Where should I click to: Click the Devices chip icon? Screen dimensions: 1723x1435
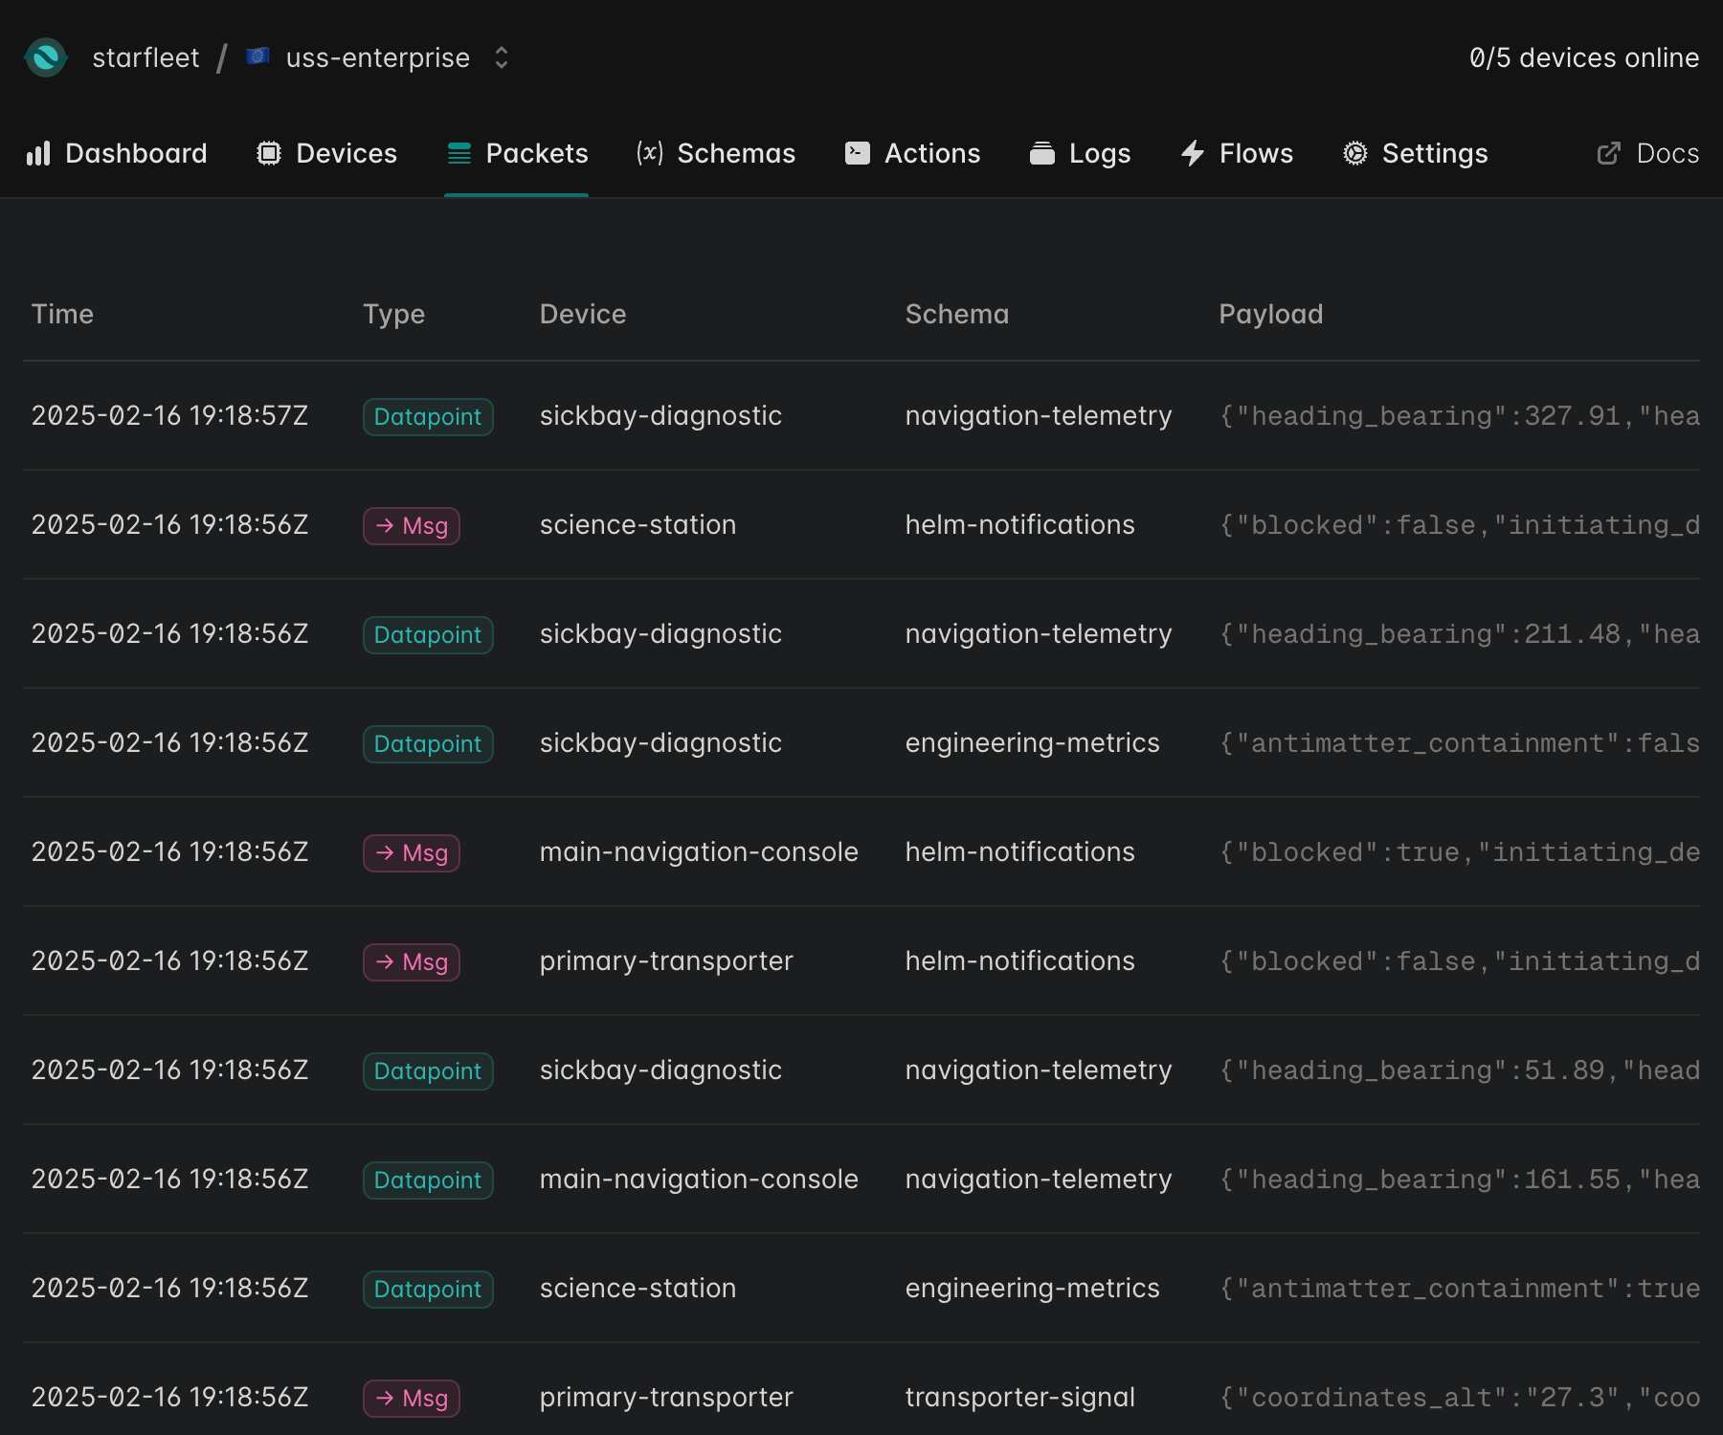point(269,153)
